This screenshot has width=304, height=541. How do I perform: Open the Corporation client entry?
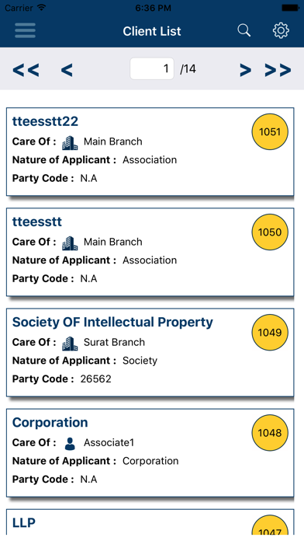[x=150, y=453]
